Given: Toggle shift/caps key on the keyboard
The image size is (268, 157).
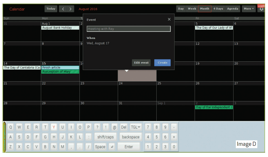Looking at the screenshot, I should [106, 137].
